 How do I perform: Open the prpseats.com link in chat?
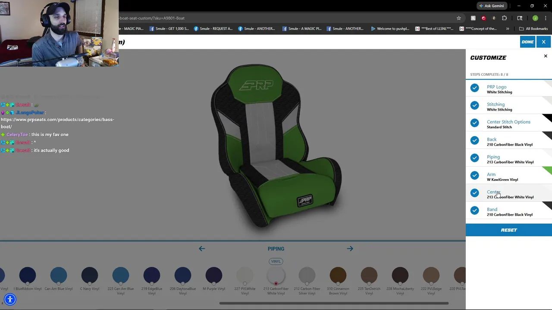click(x=57, y=123)
